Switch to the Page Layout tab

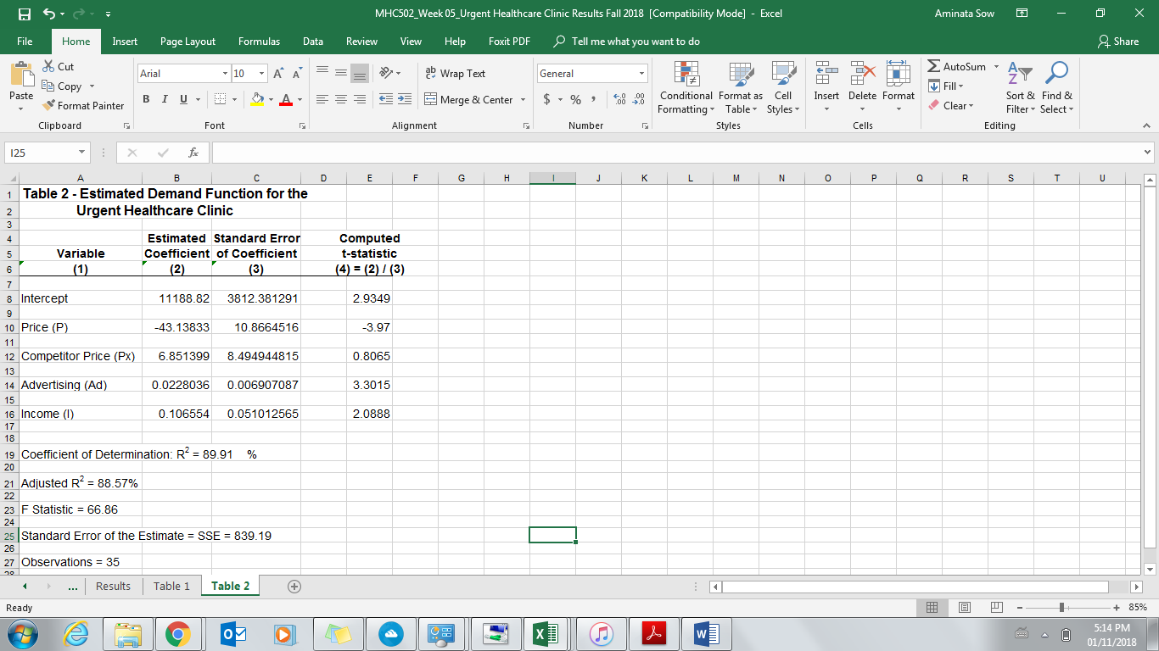188,42
